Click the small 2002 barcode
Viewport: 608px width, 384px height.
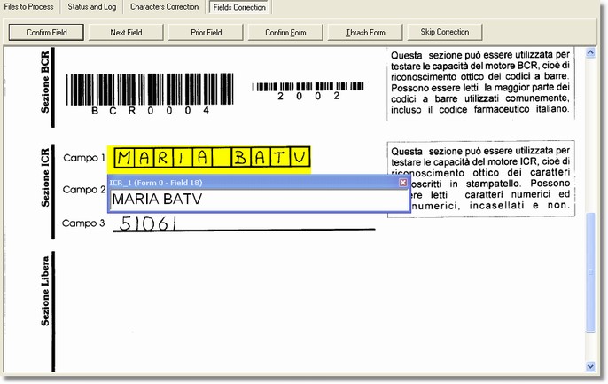pos(308,91)
